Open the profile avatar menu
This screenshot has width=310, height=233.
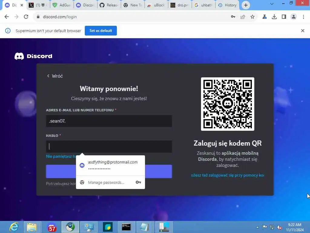(x=294, y=17)
